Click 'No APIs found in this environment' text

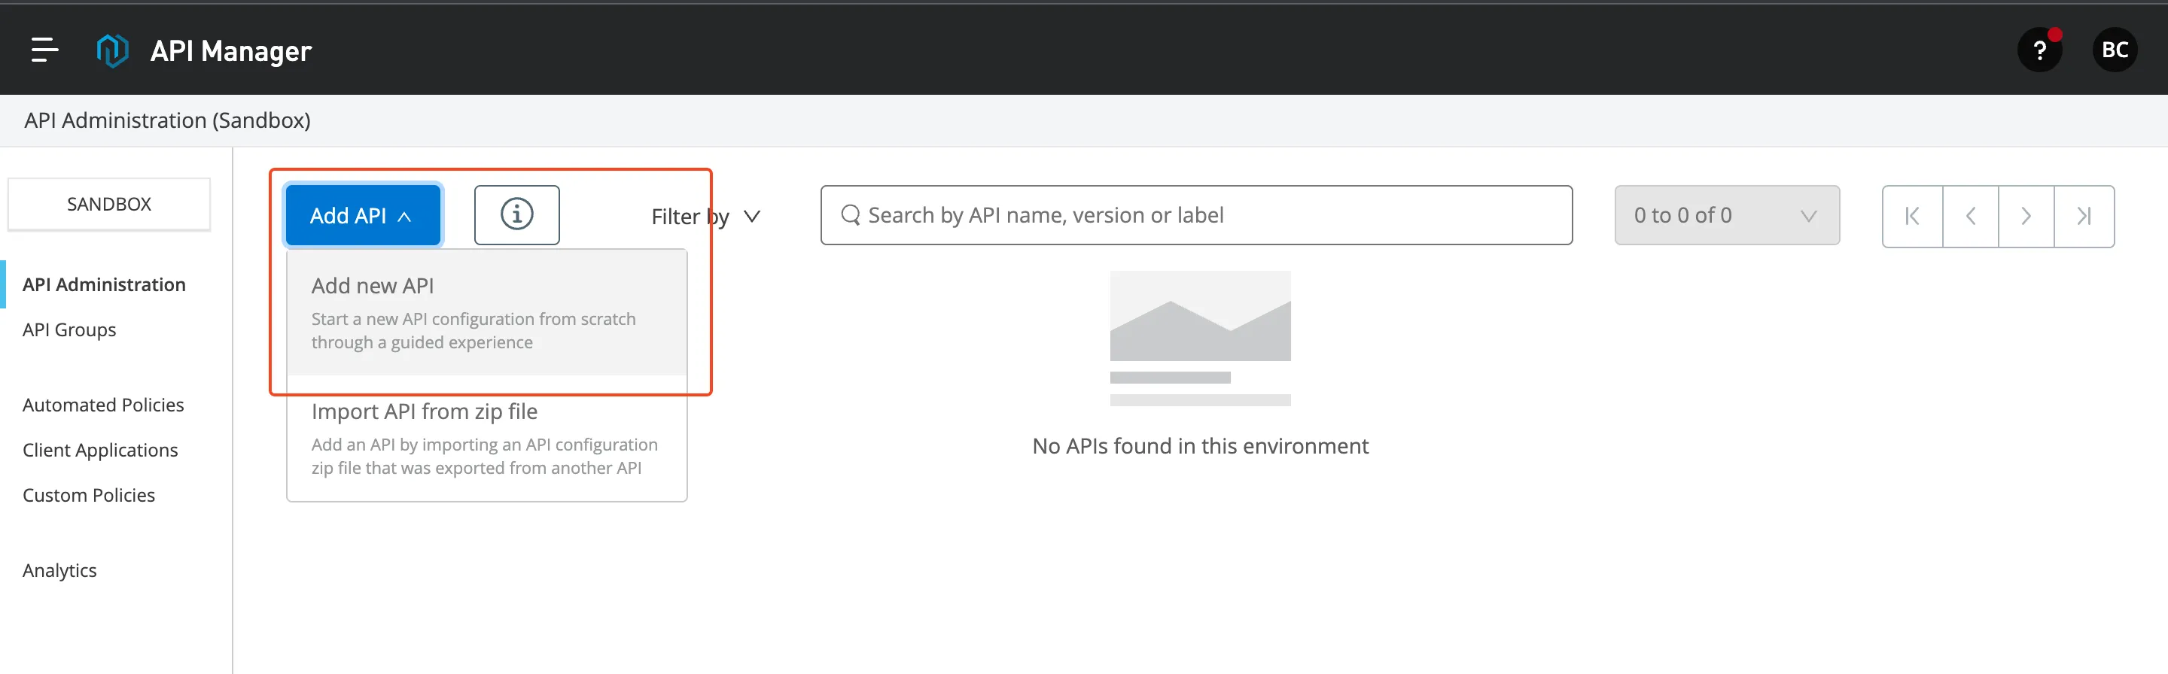coord(1200,446)
